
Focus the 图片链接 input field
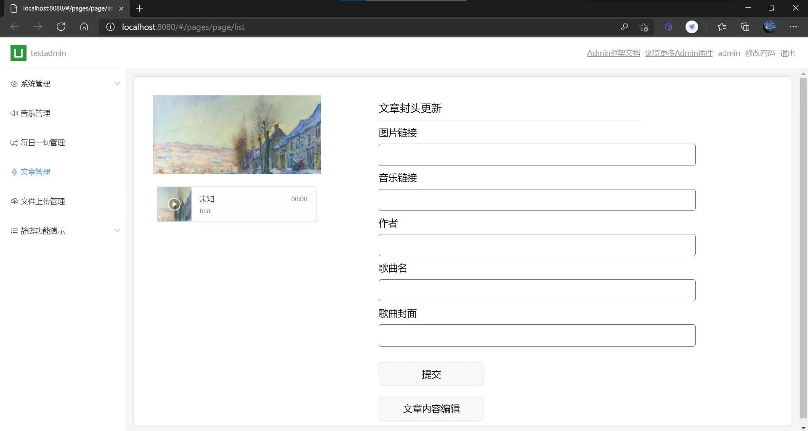tap(537, 155)
